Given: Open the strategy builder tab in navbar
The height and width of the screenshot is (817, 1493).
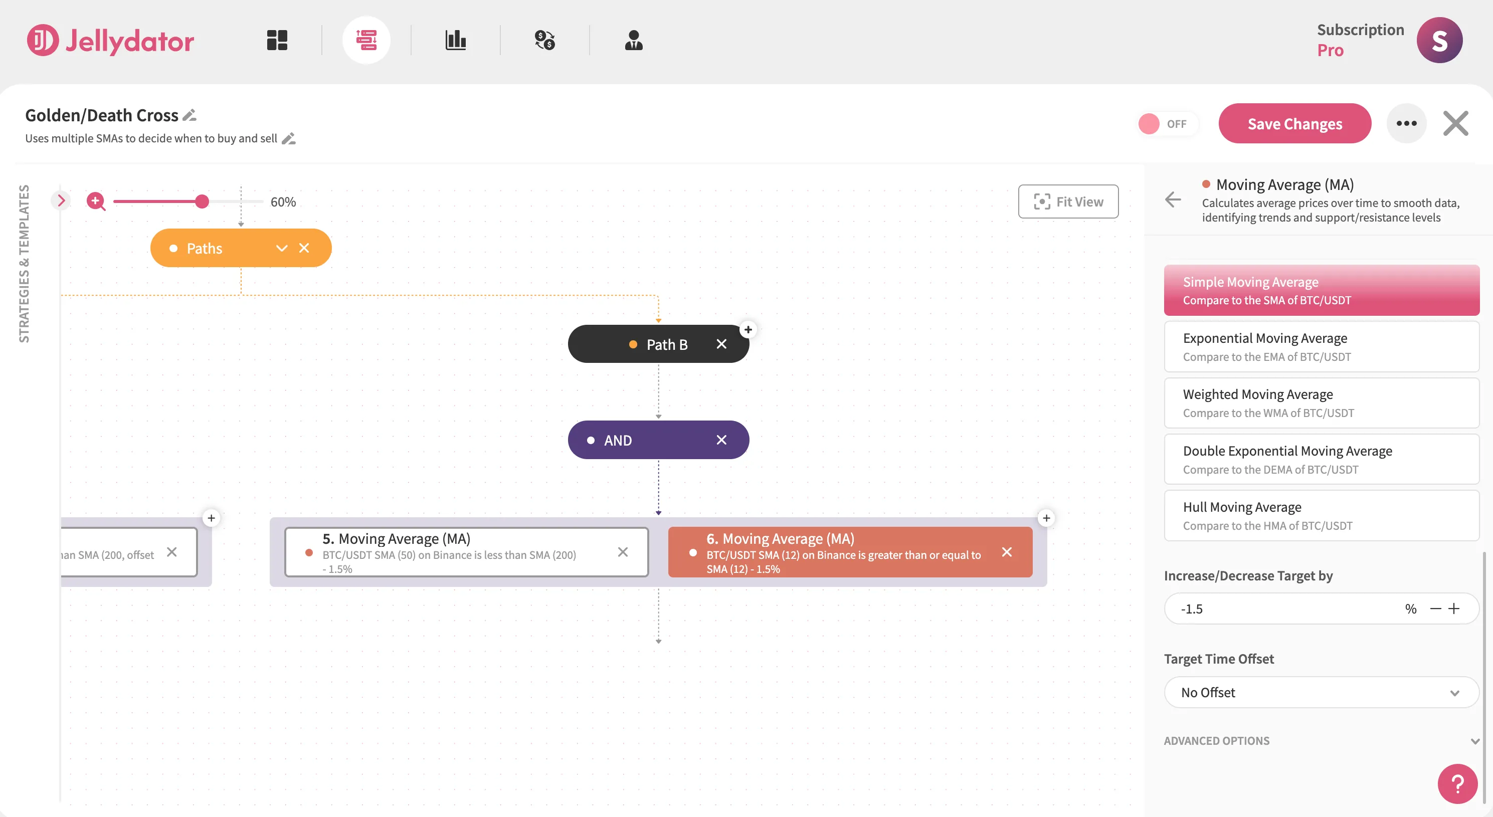Looking at the screenshot, I should pyautogui.click(x=366, y=40).
